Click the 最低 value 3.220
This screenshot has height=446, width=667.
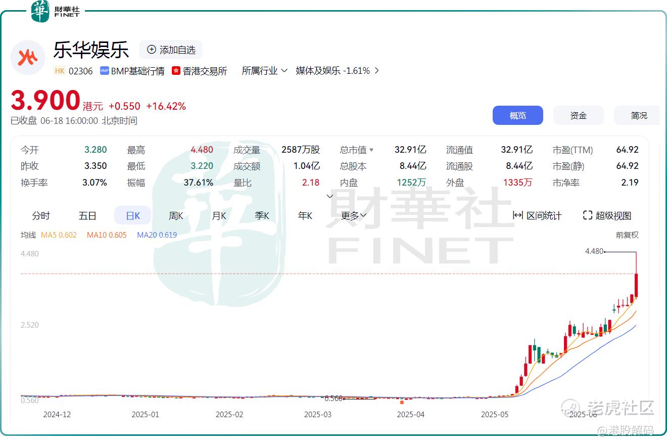pyautogui.click(x=202, y=166)
